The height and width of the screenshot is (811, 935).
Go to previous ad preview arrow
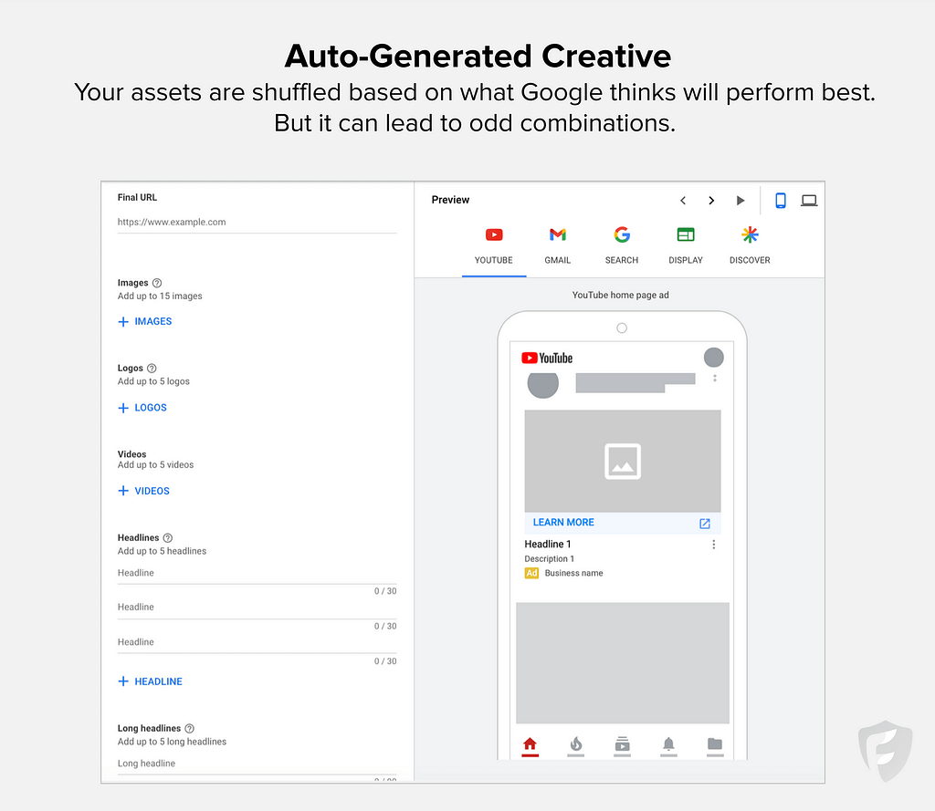coord(682,201)
